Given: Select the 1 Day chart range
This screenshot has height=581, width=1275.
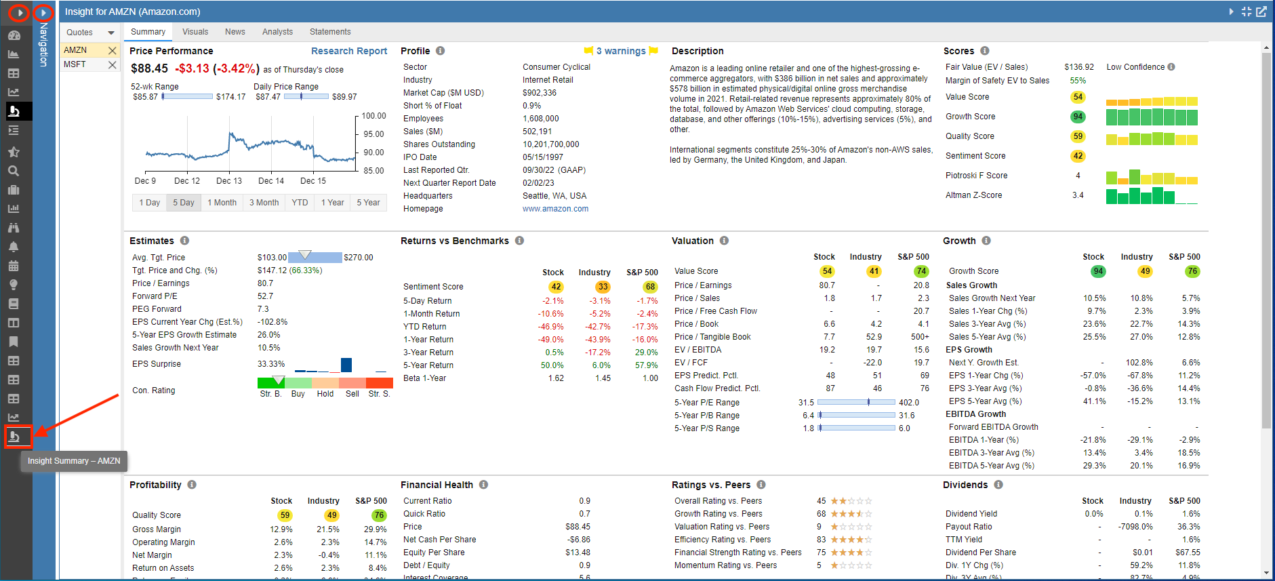Looking at the screenshot, I should (x=149, y=203).
